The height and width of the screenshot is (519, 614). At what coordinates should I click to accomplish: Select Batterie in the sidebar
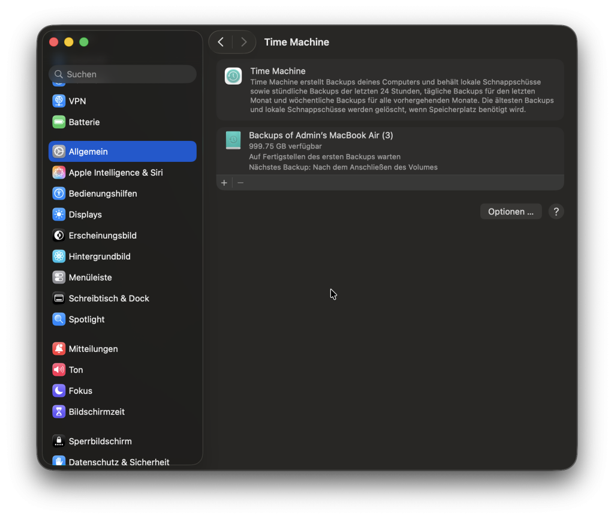84,122
